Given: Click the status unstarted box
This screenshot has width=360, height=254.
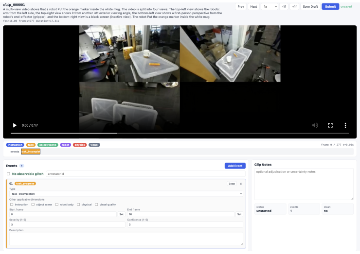Looking at the screenshot, I should pyautogui.click(x=270, y=209).
